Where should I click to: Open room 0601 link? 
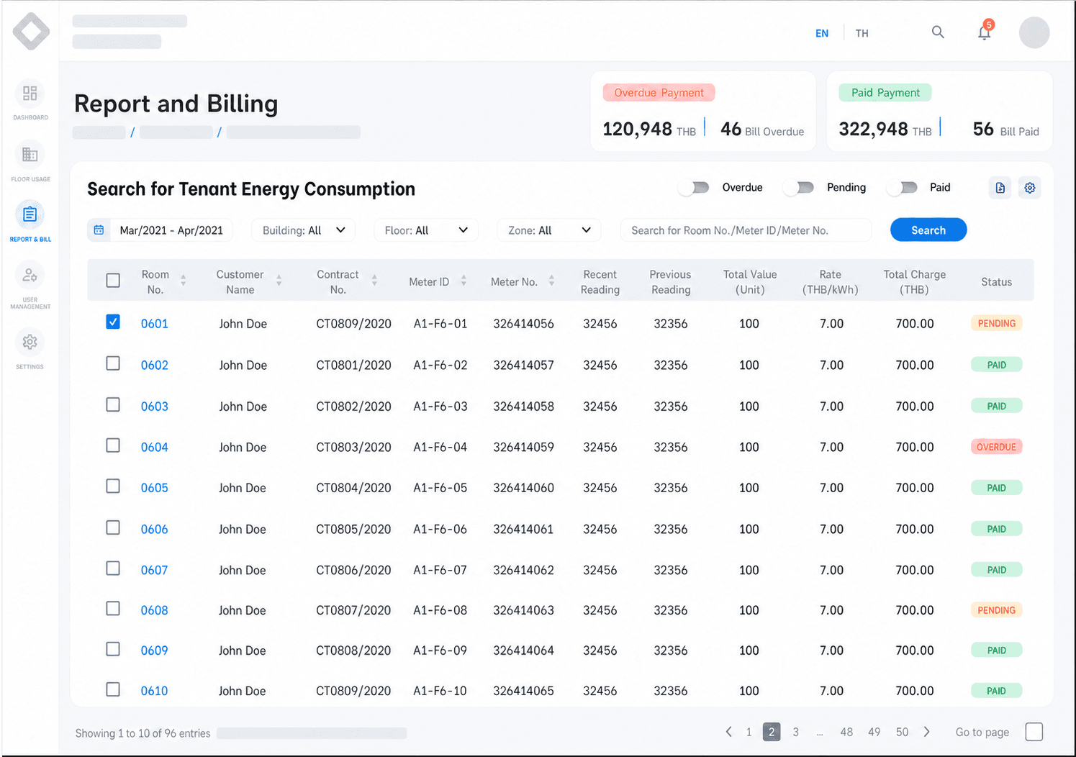(155, 324)
